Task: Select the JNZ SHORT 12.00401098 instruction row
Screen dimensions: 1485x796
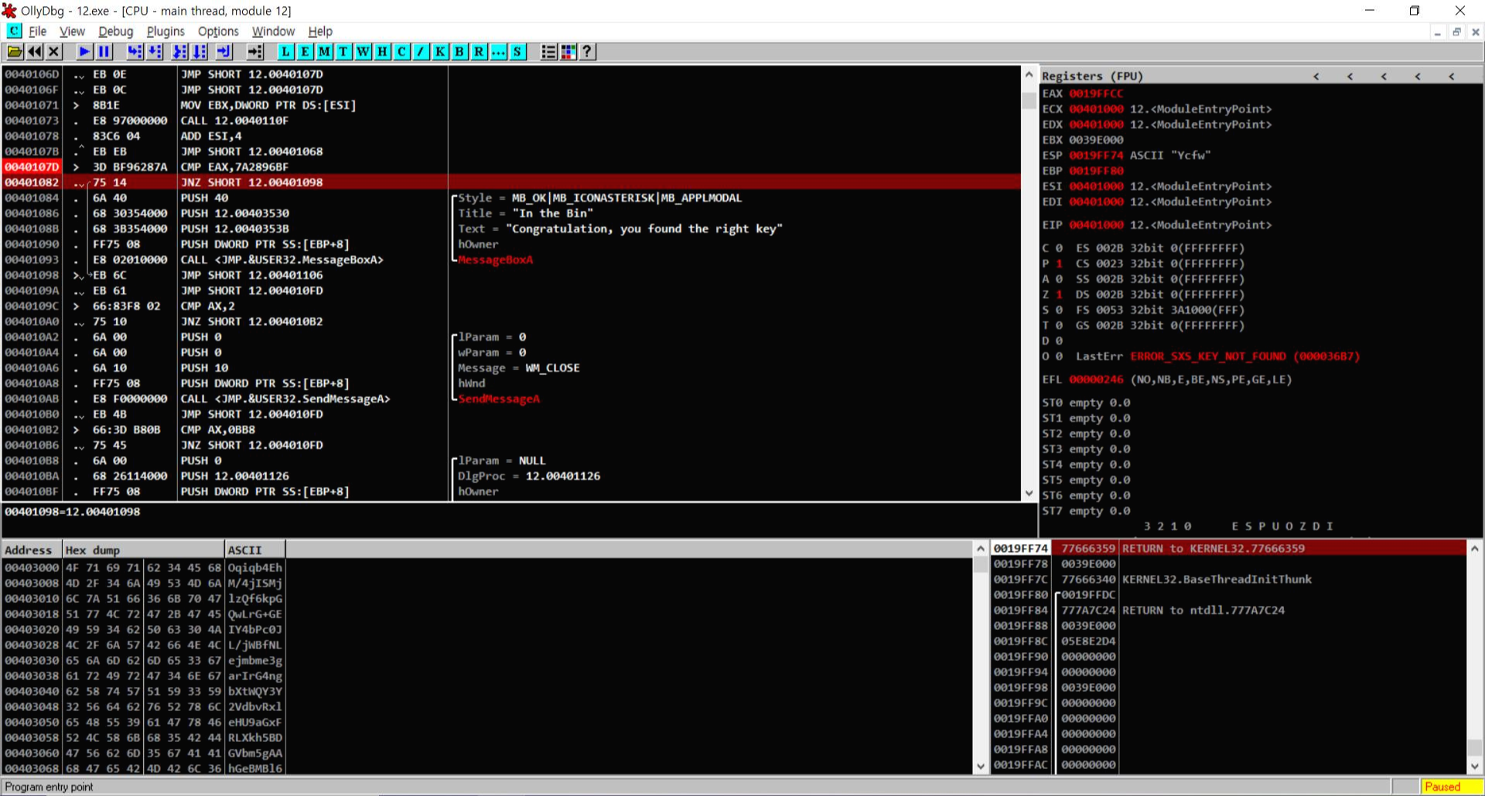Action: click(510, 182)
